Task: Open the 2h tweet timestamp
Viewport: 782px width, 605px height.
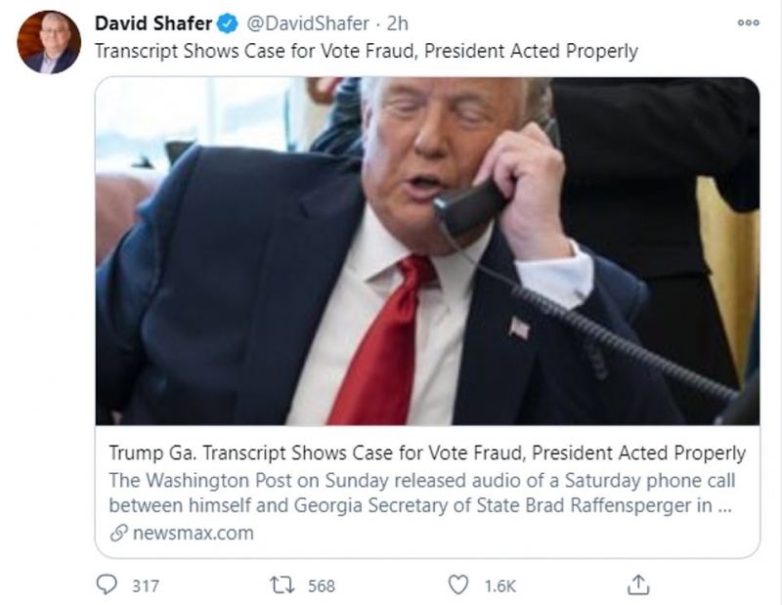Action: pos(398,23)
